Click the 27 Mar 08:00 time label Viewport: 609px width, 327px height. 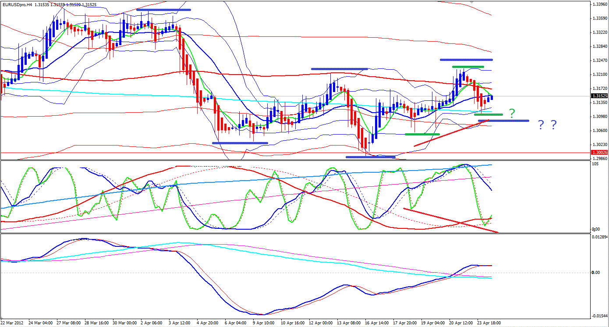tap(69, 323)
